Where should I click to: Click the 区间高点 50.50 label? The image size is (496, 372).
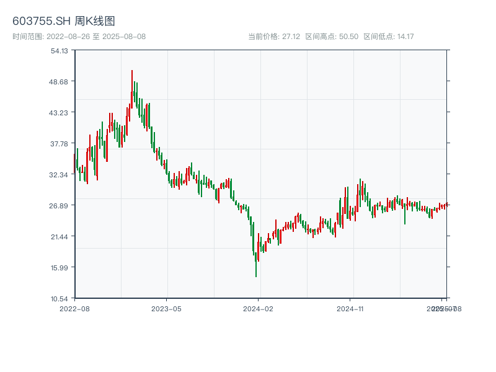coord(332,37)
